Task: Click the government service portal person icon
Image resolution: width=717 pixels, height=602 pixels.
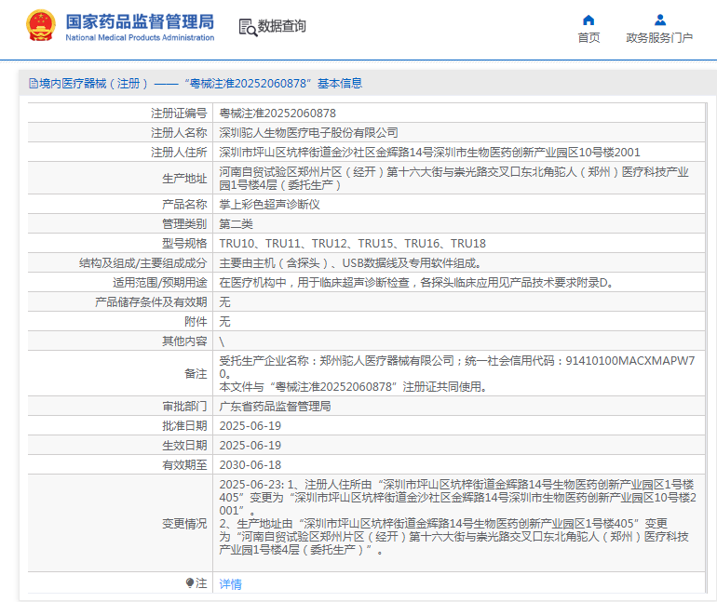Action: 659,20
